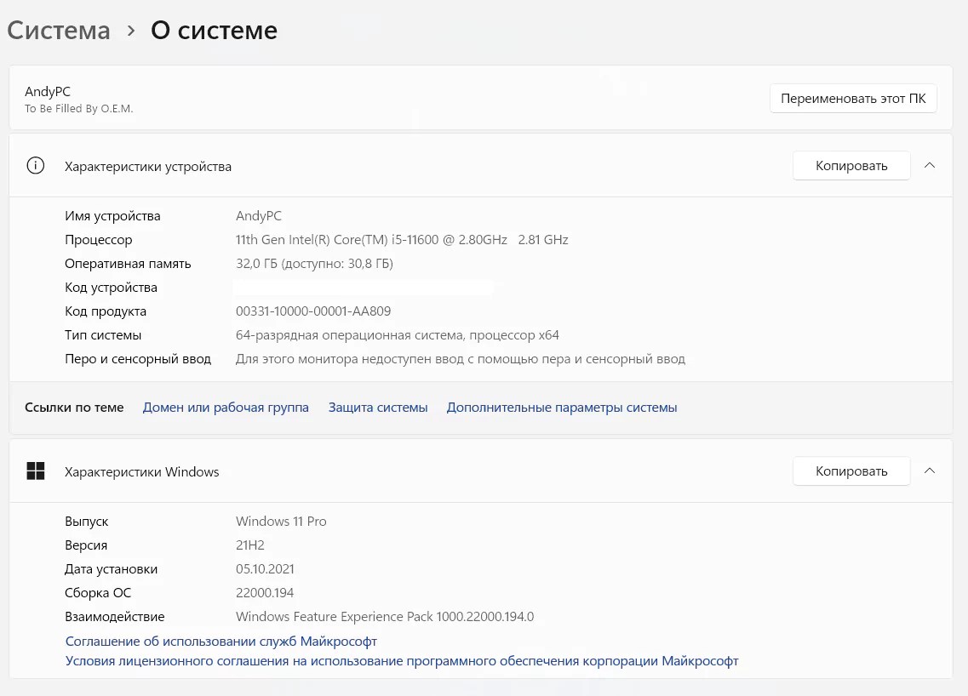Screen dimensions: 968x696
Task: Copy Windows specifications with Копировать
Action: [851, 471]
